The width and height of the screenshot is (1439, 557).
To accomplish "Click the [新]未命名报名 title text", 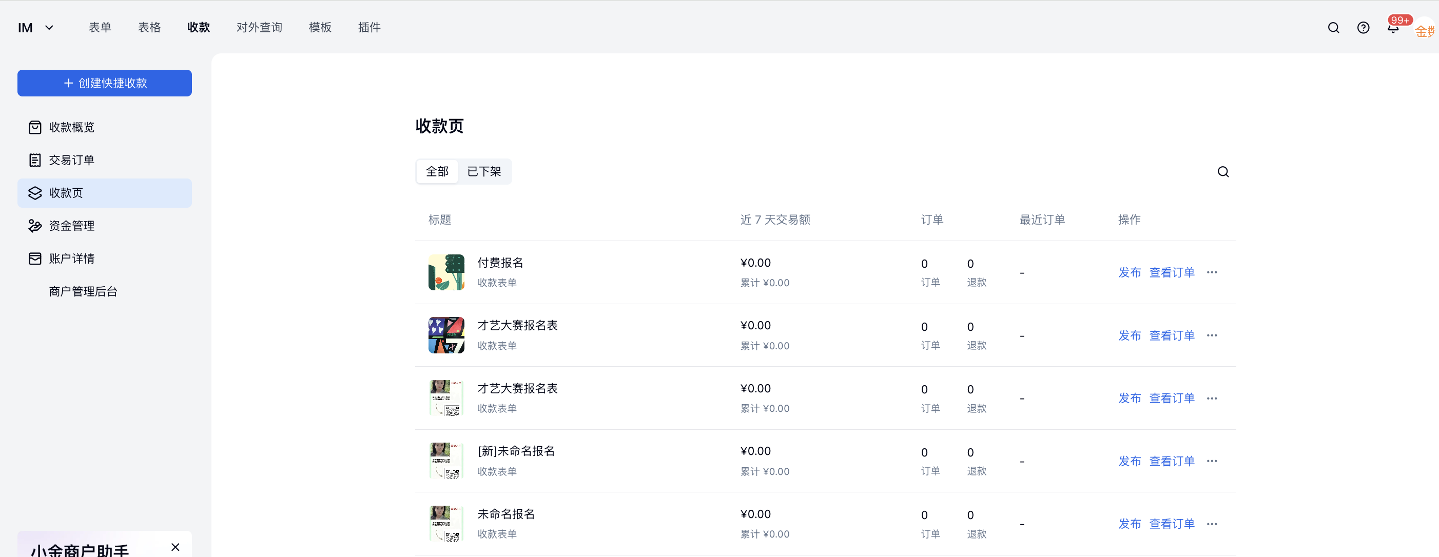I will point(516,451).
